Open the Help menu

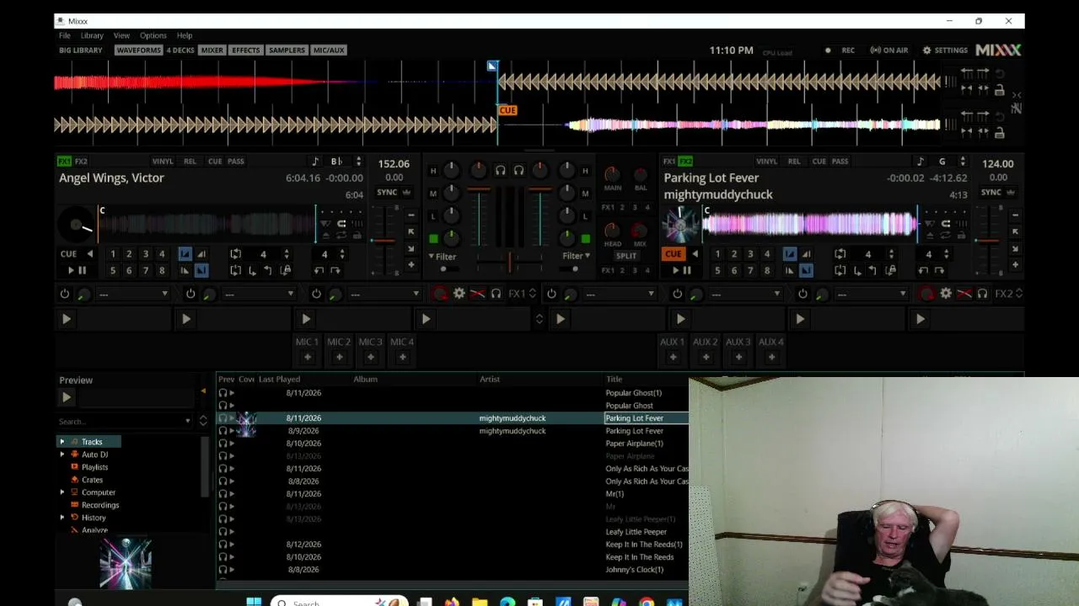pyautogui.click(x=185, y=35)
